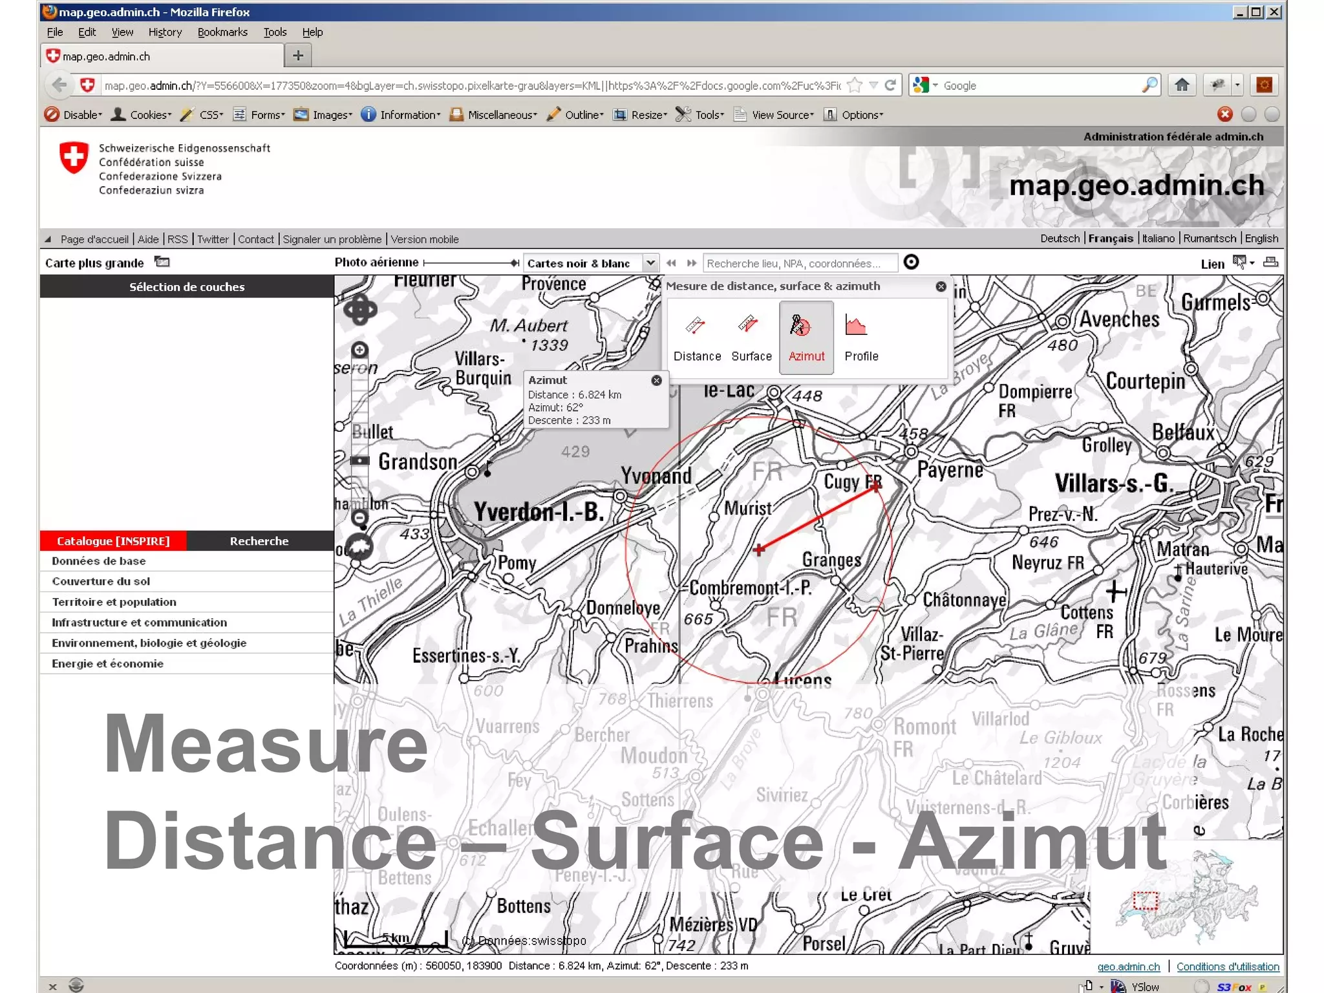1324x993 pixels.
Task: Open the History menu
Action: click(165, 32)
